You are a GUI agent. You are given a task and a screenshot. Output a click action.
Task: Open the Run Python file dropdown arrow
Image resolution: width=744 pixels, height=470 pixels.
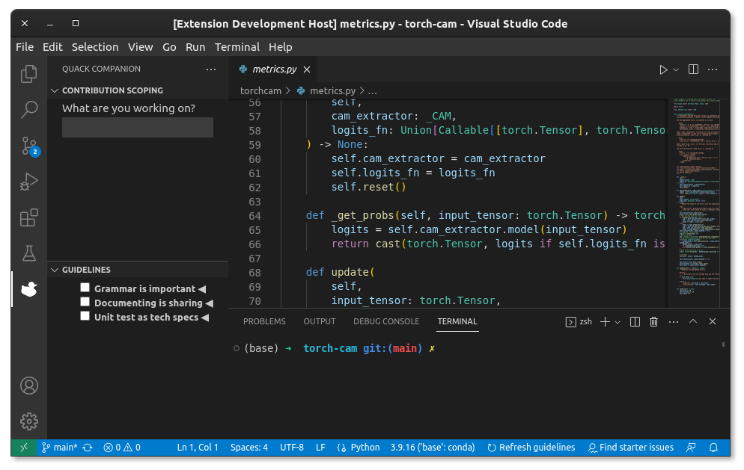click(676, 69)
